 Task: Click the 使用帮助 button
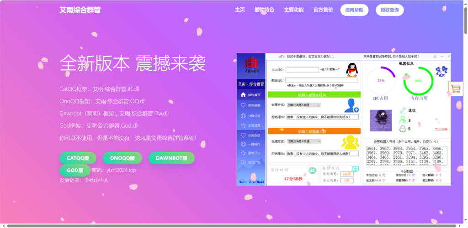[x=354, y=10]
